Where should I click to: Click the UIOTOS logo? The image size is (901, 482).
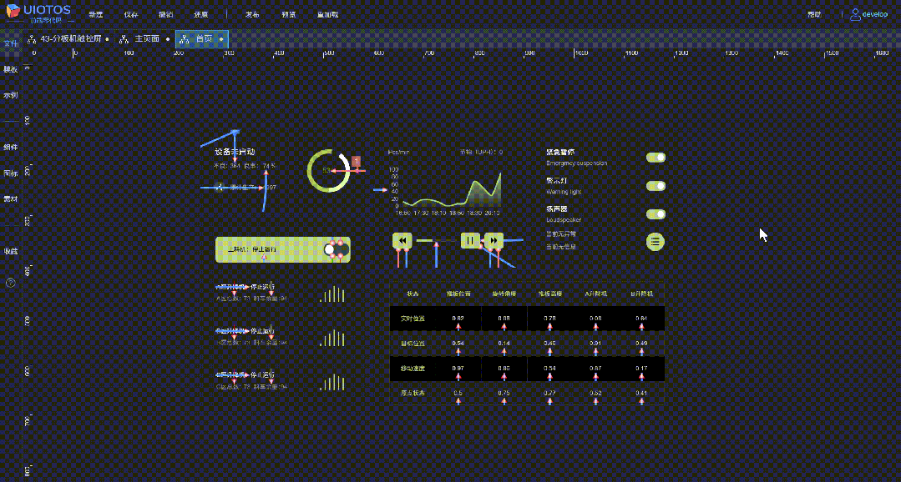38,13
